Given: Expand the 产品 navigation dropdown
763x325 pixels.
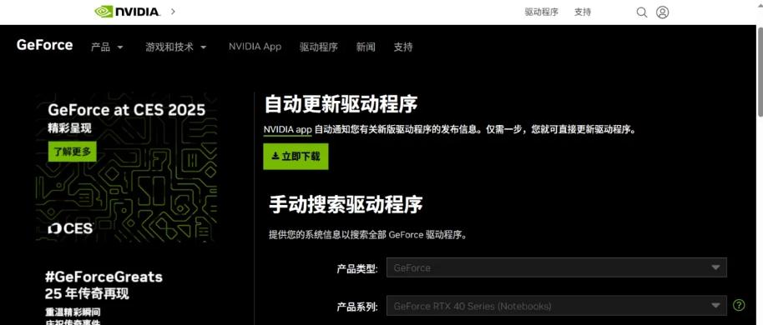Looking at the screenshot, I should pos(107,47).
